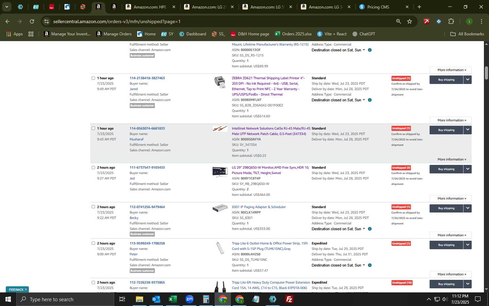Open Task View icon in taskbar

point(122,299)
